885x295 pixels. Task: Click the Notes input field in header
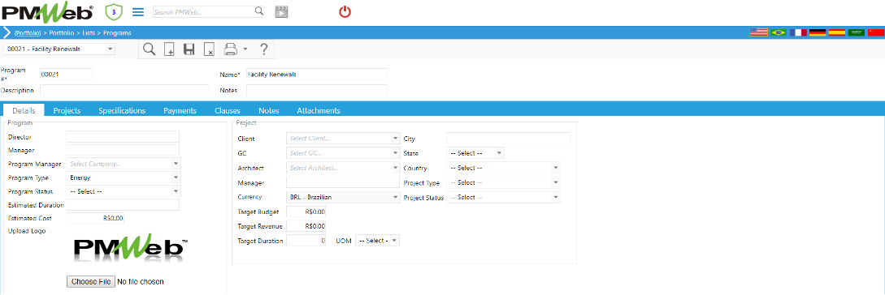317,90
